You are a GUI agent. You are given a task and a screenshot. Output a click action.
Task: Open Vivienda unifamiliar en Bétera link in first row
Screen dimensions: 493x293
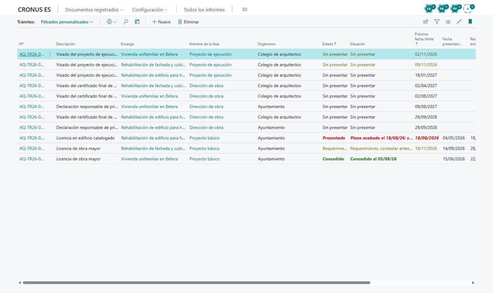(150, 54)
